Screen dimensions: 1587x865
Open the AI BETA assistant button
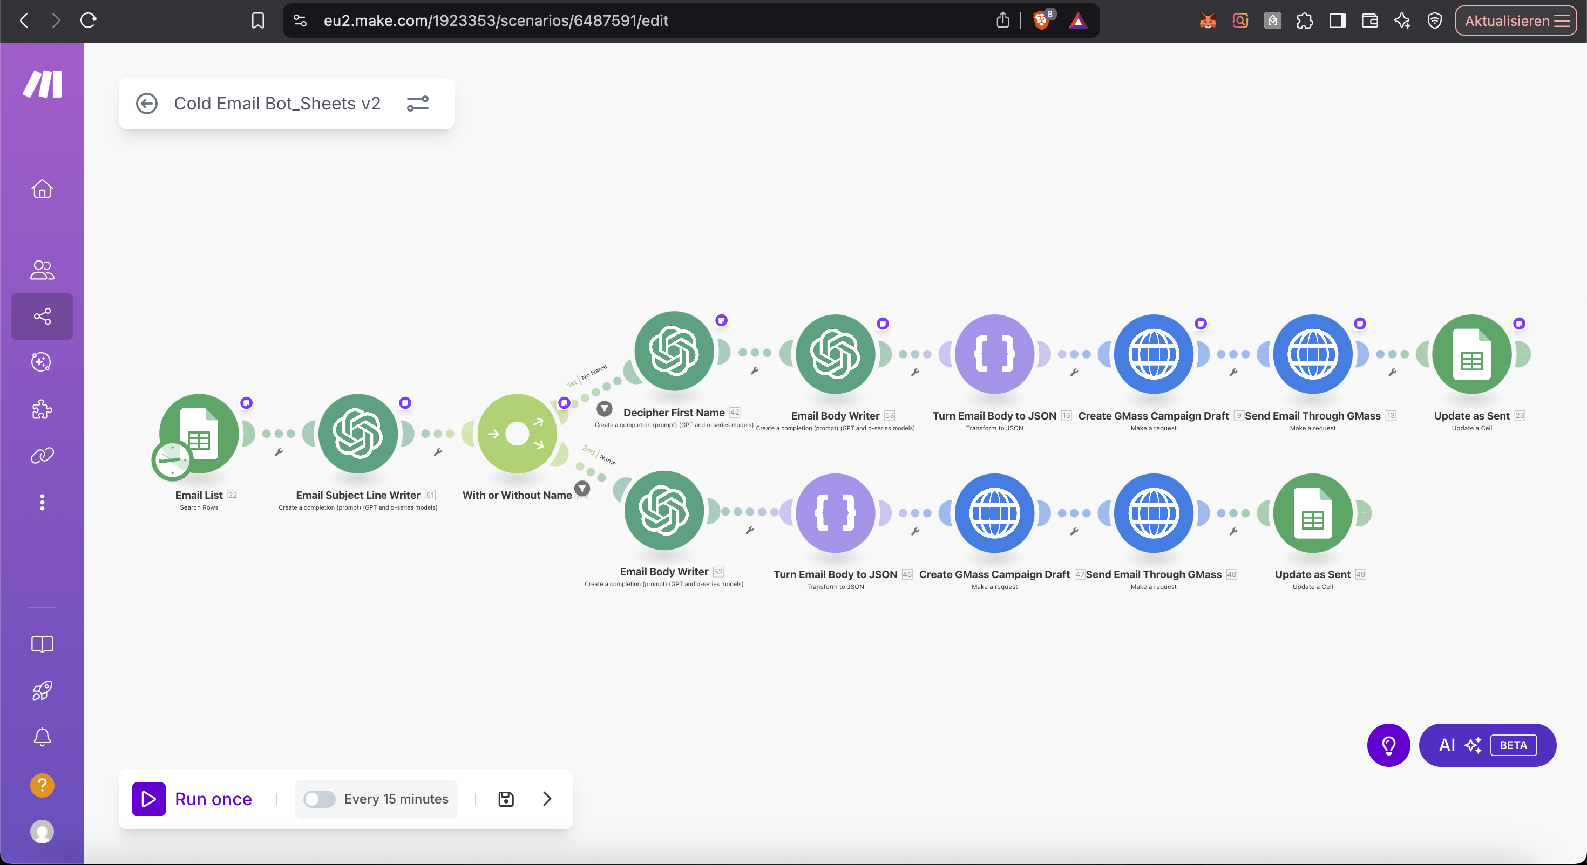click(x=1487, y=745)
